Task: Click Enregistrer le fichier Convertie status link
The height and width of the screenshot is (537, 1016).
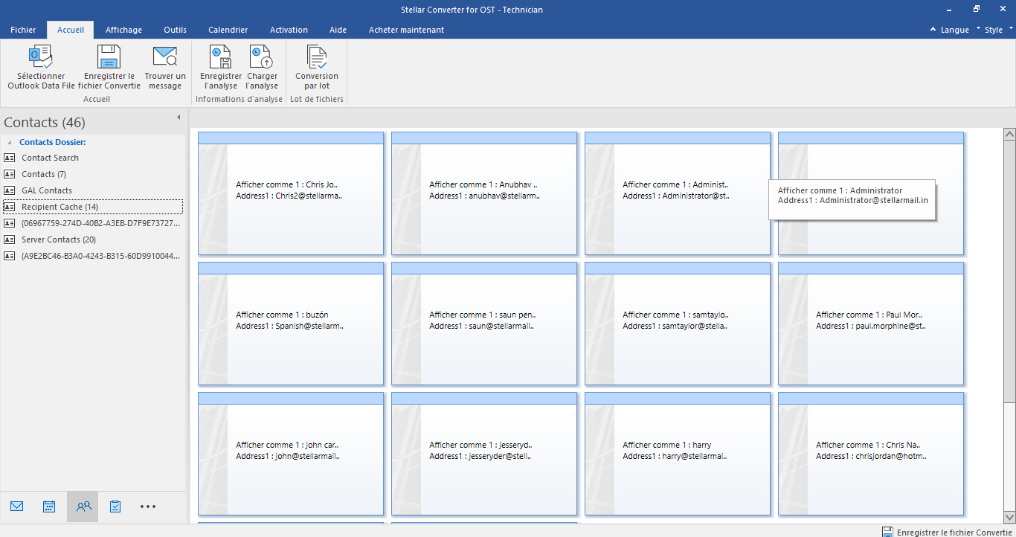Action: (954, 533)
